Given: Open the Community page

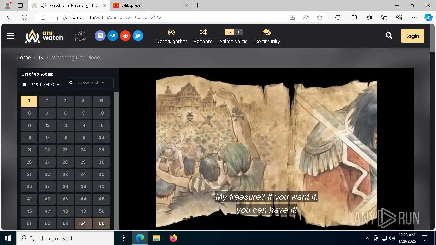Looking at the screenshot, I should coord(267,36).
